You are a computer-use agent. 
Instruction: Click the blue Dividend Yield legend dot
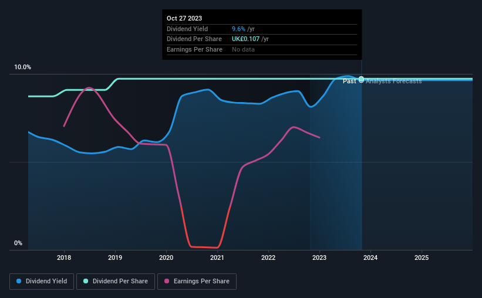[x=19, y=281]
